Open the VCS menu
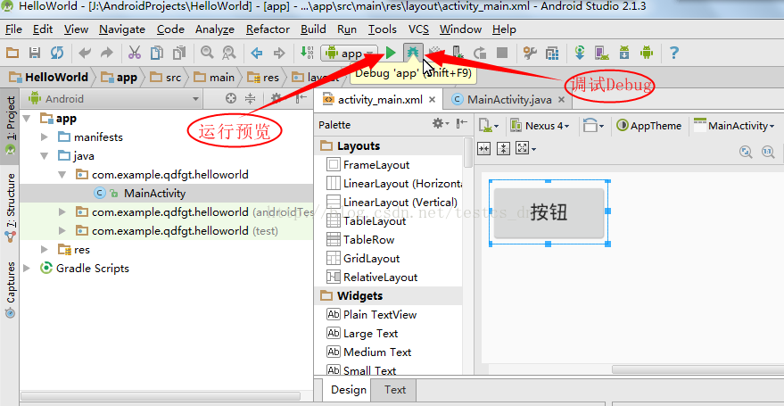Screen dimensions: 784x406 pos(418,29)
